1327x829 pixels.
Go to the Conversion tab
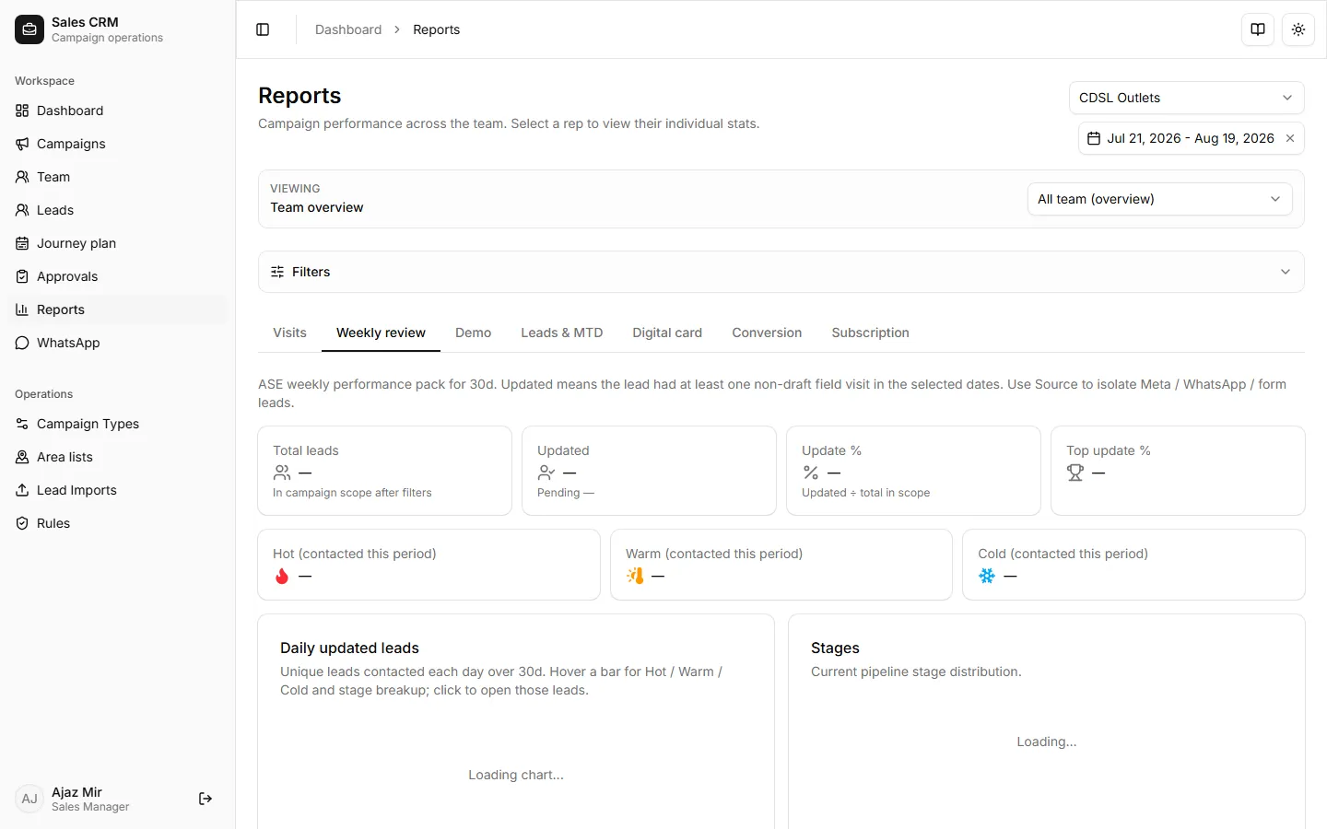point(767,333)
